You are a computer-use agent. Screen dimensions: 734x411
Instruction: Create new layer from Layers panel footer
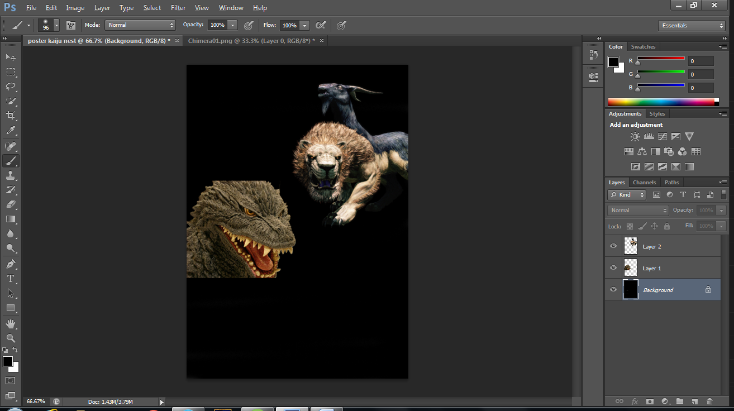click(x=694, y=401)
